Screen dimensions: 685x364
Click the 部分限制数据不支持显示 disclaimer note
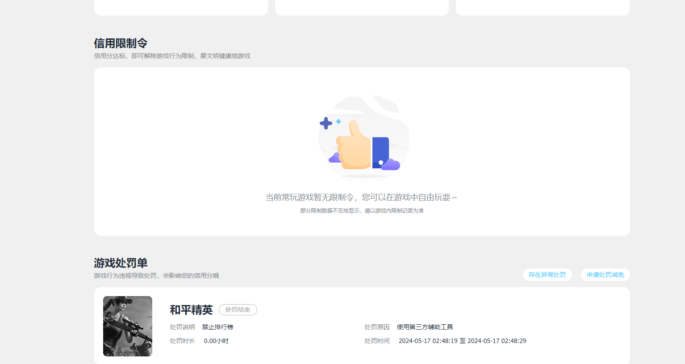coord(362,210)
